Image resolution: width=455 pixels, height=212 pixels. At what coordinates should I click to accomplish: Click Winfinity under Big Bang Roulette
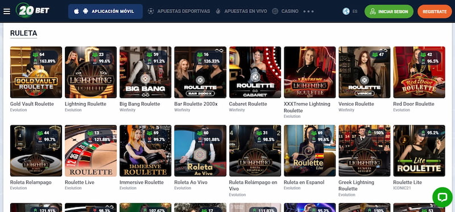click(127, 110)
